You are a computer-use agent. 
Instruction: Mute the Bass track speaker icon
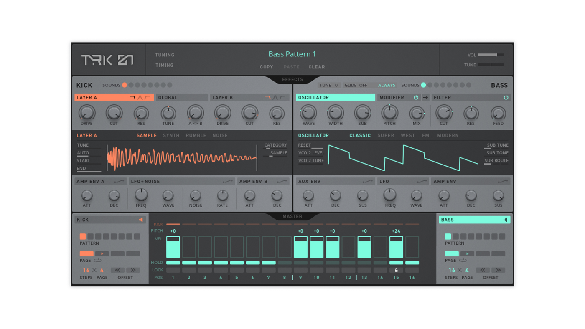505,220
